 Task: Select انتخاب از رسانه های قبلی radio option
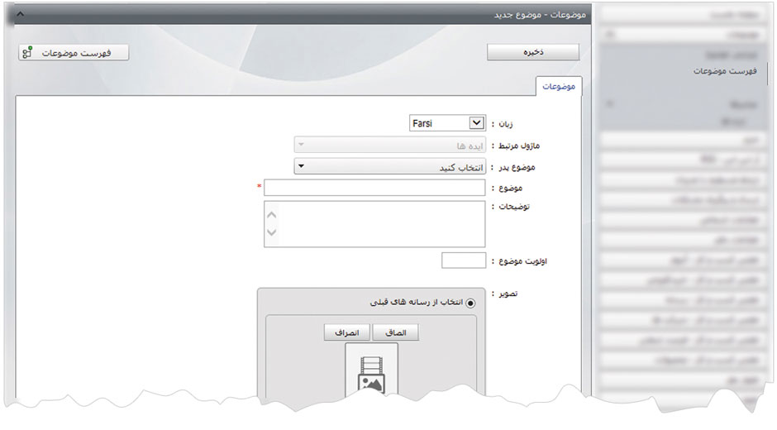click(x=471, y=303)
